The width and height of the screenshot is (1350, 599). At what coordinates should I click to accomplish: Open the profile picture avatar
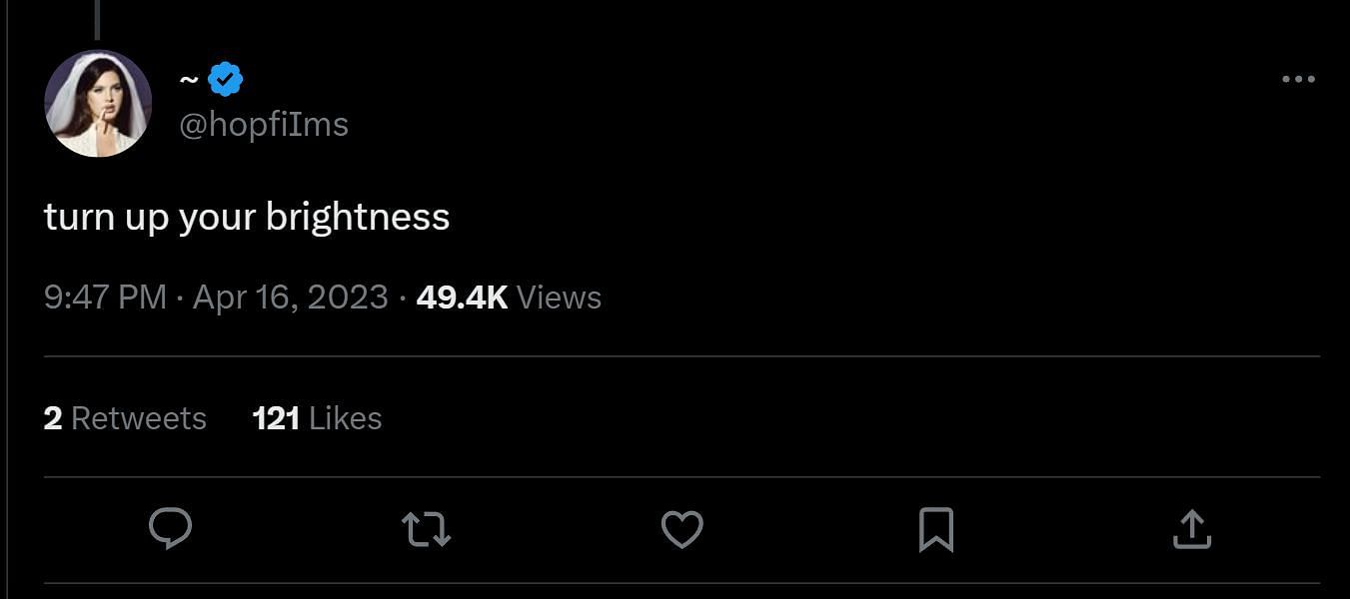pyautogui.click(x=98, y=103)
